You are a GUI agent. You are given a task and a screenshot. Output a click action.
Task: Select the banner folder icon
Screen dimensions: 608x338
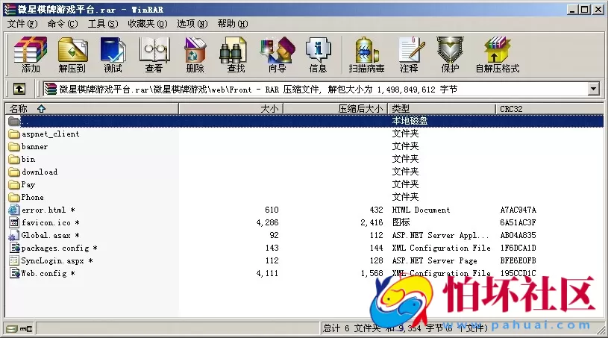tap(14, 147)
